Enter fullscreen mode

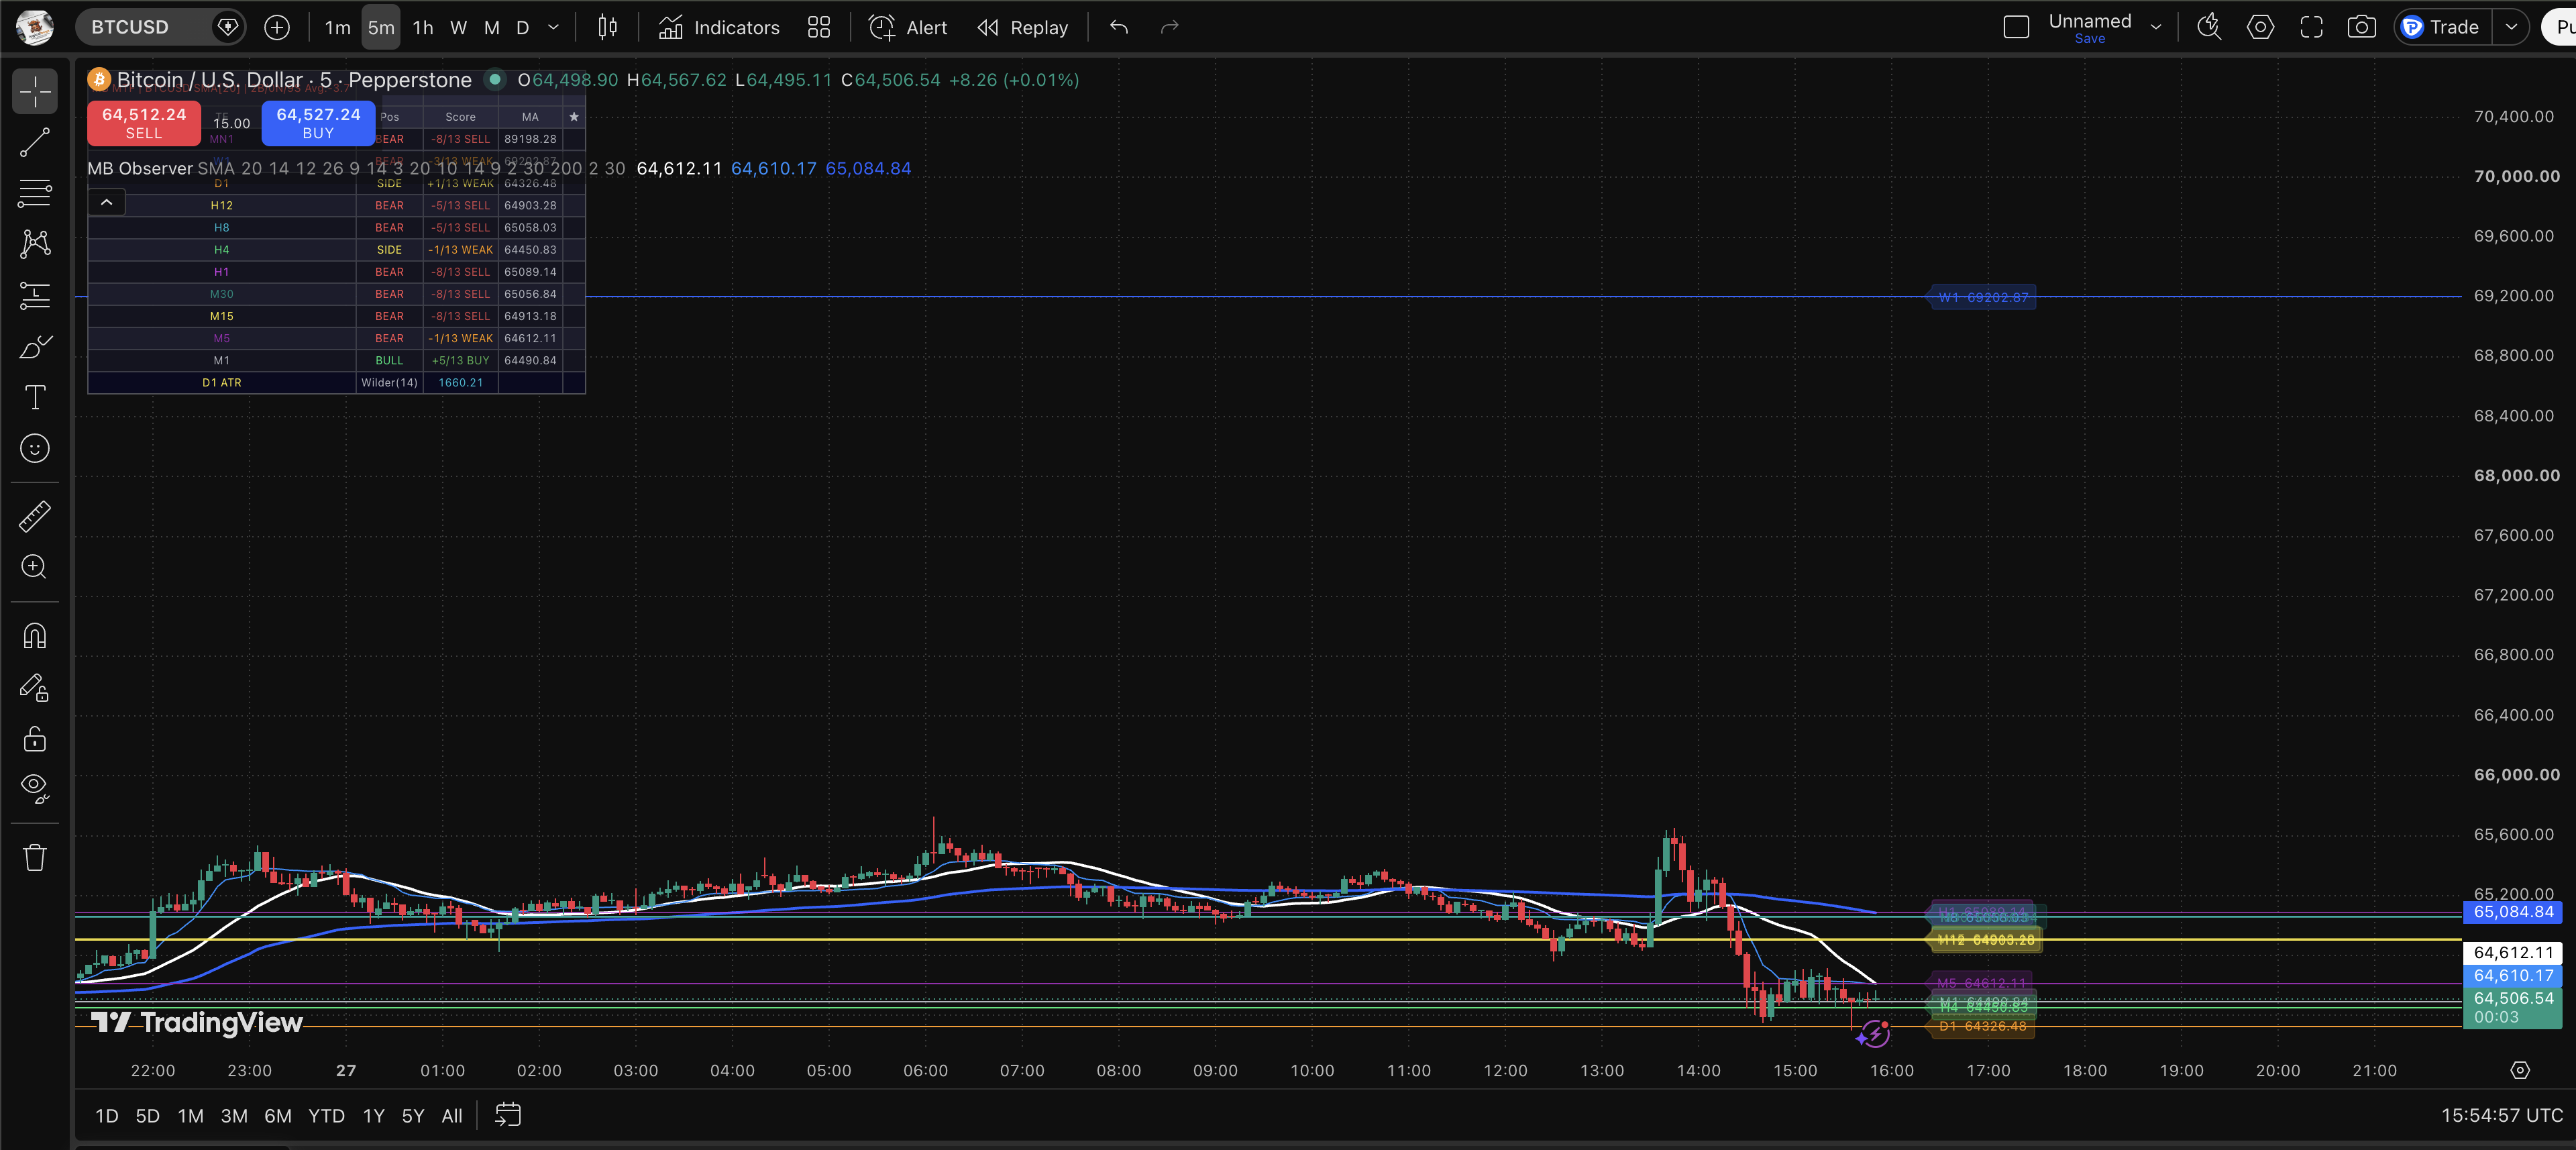pyautogui.click(x=2311, y=27)
